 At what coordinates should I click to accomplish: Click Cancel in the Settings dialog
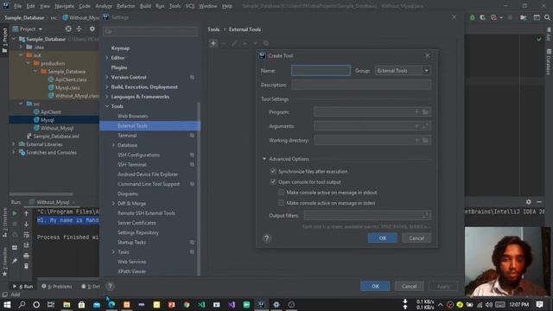409,286
